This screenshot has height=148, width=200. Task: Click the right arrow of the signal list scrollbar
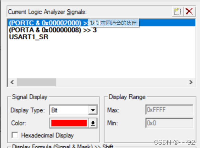click(x=191, y=82)
